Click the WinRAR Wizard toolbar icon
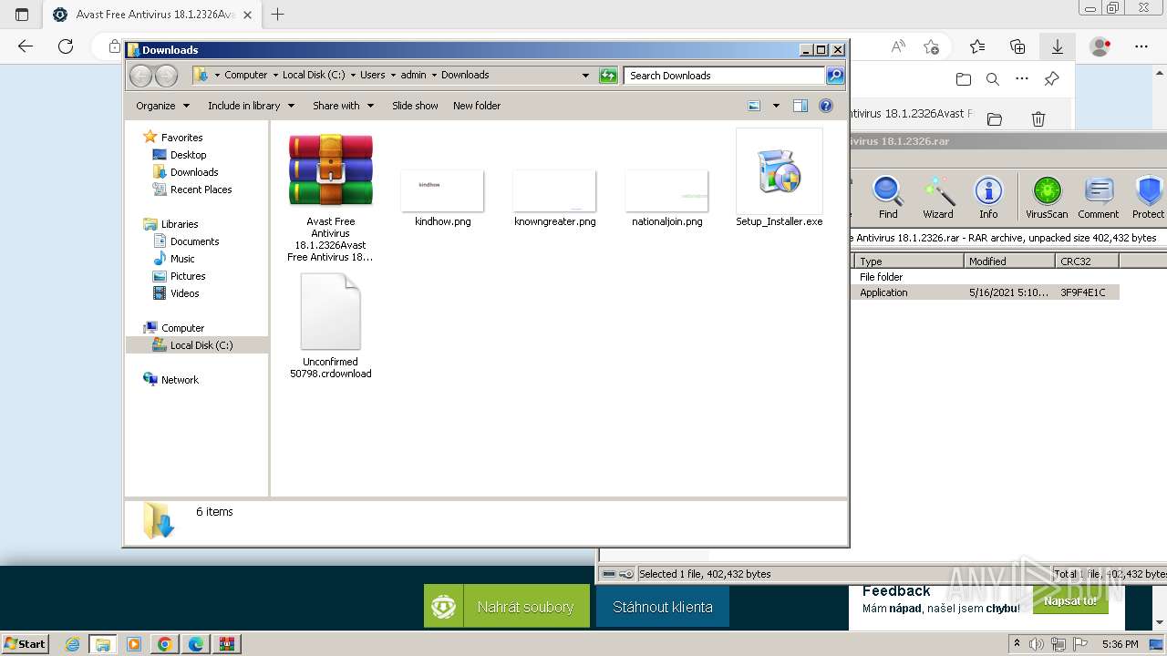 937,198
